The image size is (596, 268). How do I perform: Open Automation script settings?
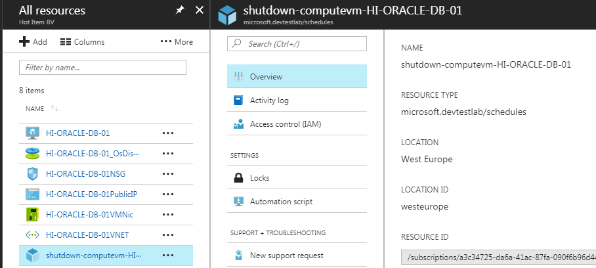[280, 202]
